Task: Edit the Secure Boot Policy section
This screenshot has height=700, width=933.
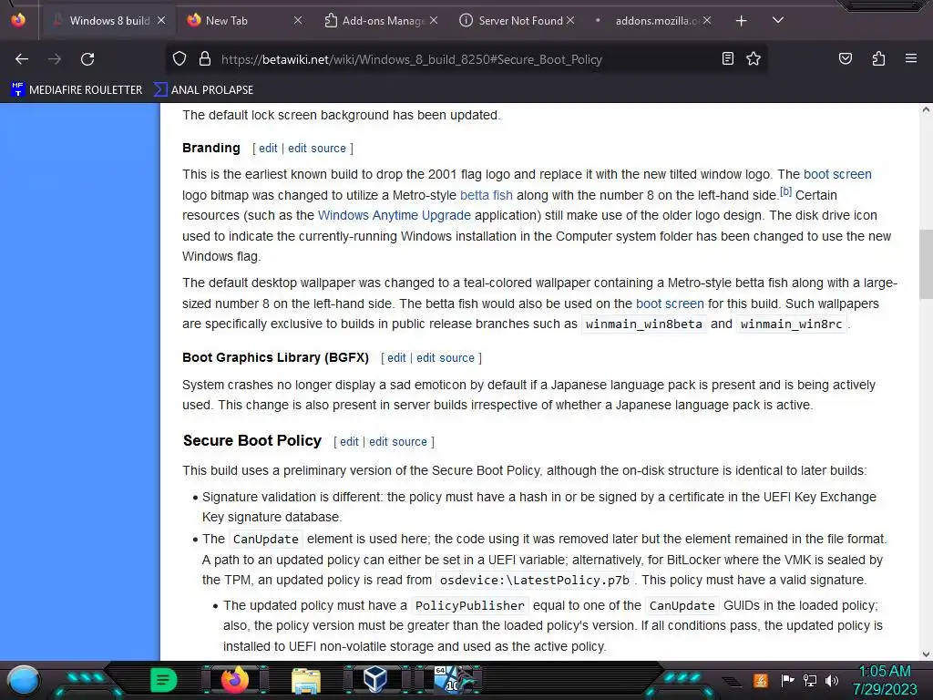Action: [349, 442]
